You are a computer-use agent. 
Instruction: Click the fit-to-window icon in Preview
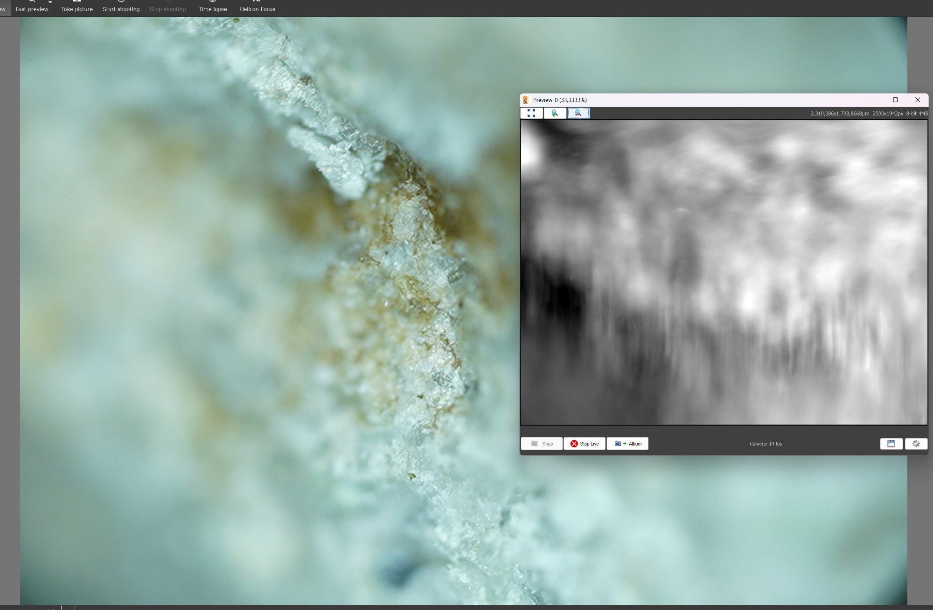(x=531, y=113)
